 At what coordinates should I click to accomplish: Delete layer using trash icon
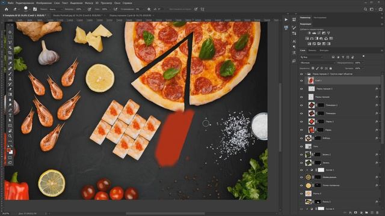pyautogui.click(x=377, y=212)
